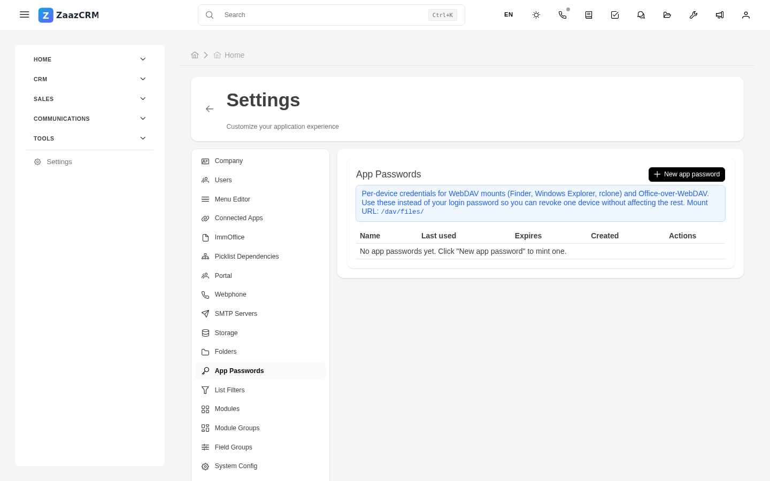Open the files folder icon in top bar
The image size is (770, 481).
(667, 15)
